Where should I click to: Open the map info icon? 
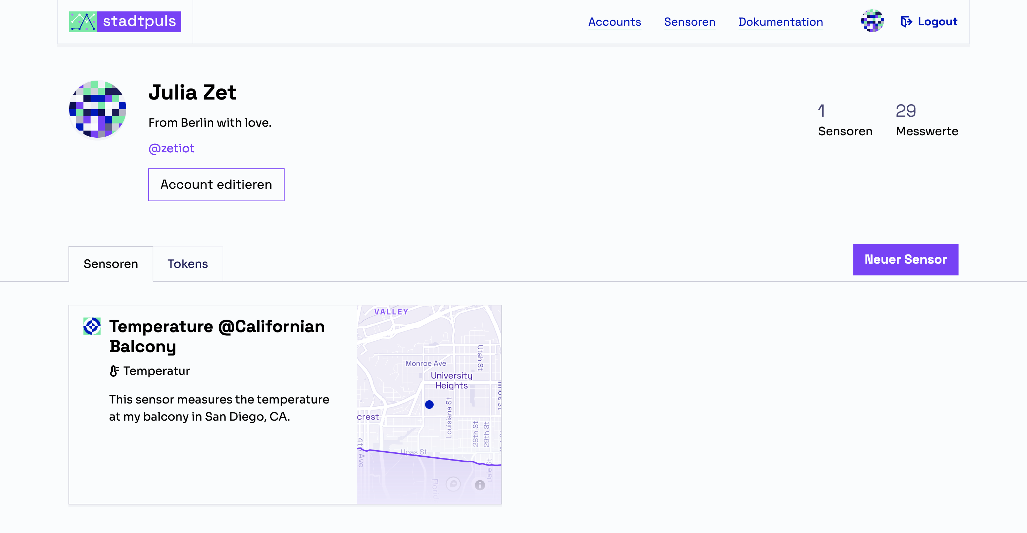(480, 485)
